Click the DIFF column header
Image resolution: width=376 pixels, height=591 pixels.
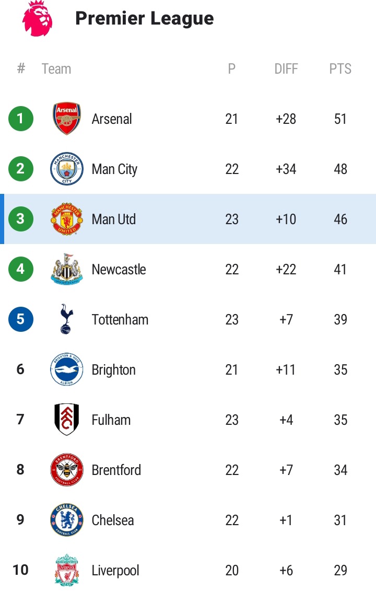pos(286,69)
